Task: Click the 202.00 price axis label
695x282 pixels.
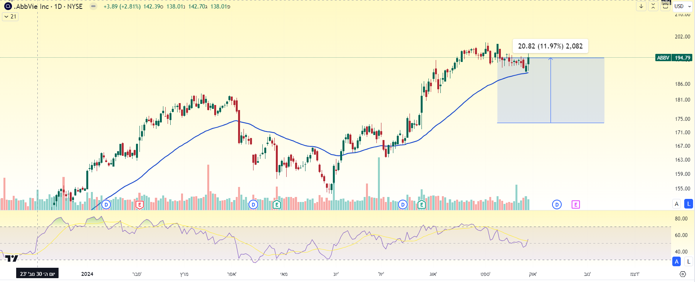Action: pos(683,37)
